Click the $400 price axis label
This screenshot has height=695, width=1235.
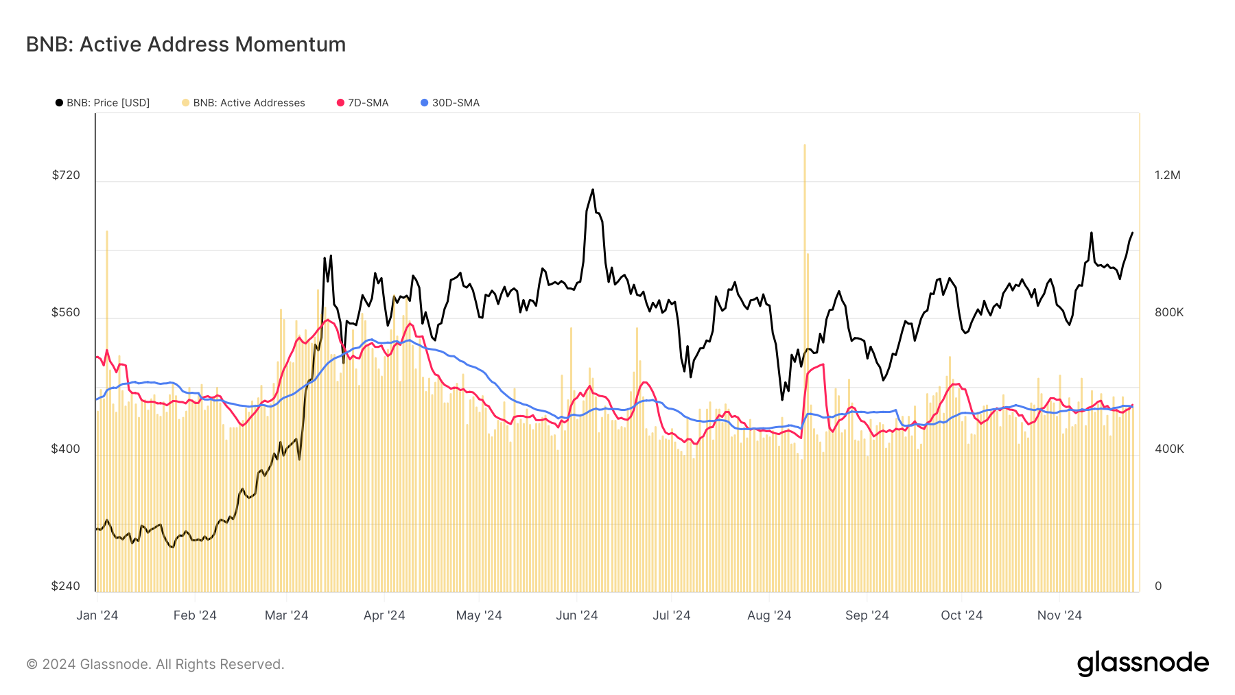(66, 449)
